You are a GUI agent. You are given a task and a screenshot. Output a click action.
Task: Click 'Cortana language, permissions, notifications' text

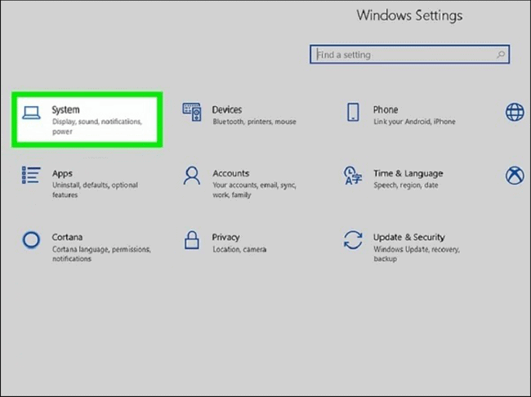[101, 254]
